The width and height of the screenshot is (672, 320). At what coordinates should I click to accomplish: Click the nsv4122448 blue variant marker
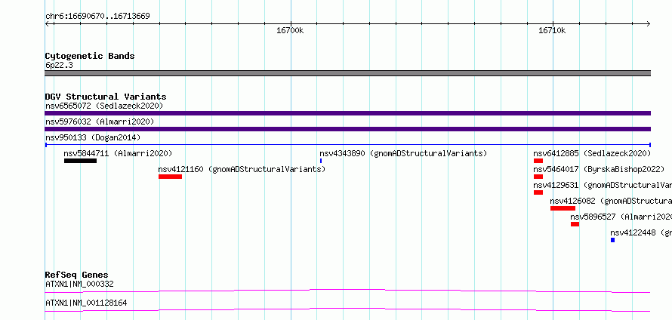click(612, 240)
